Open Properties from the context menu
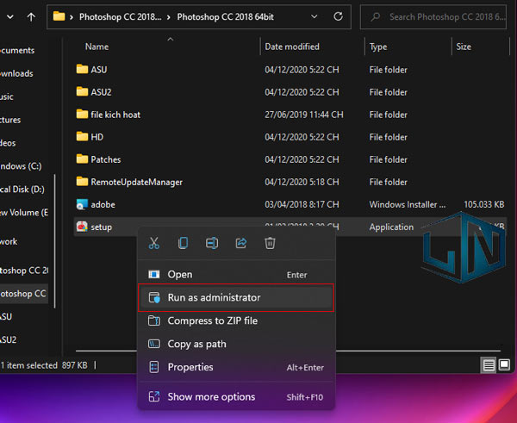The image size is (517, 423). tap(190, 367)
